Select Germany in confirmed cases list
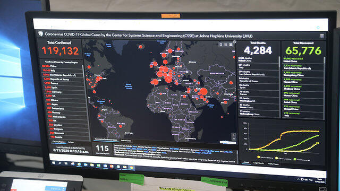The image size is (340, 191). click(x=64, y=92)
